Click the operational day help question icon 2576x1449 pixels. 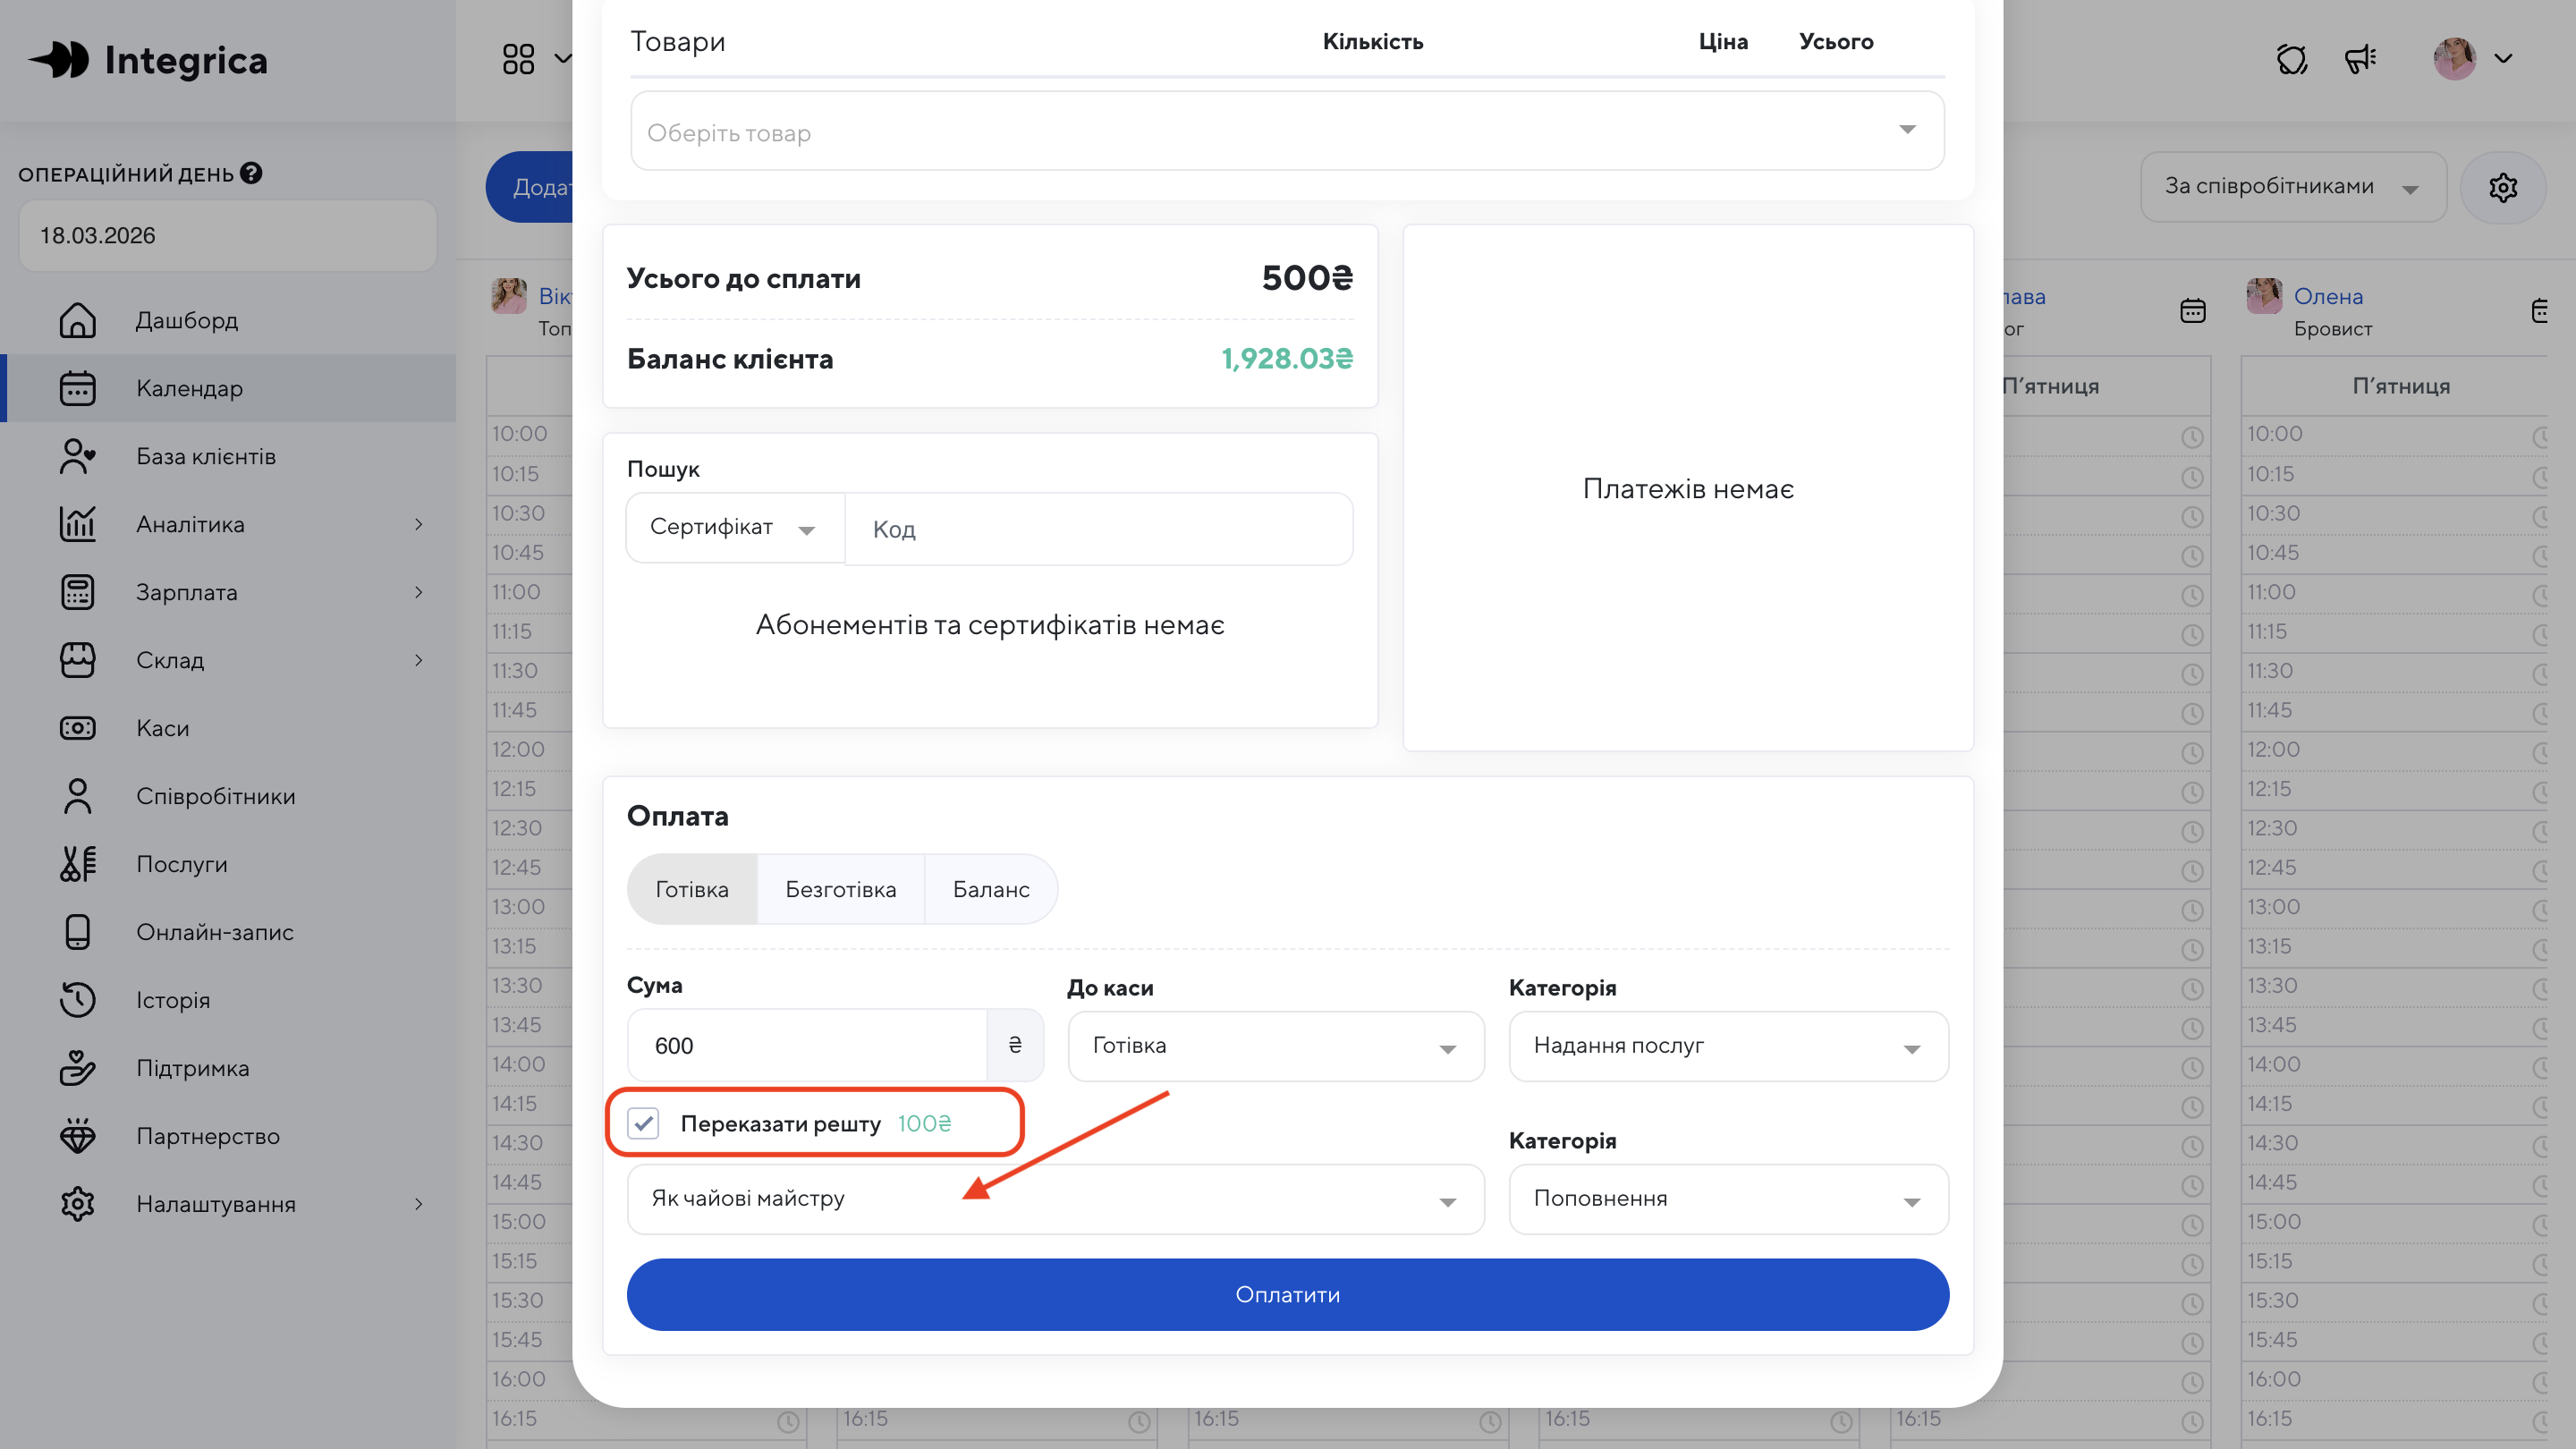click(x=251, y=173)
